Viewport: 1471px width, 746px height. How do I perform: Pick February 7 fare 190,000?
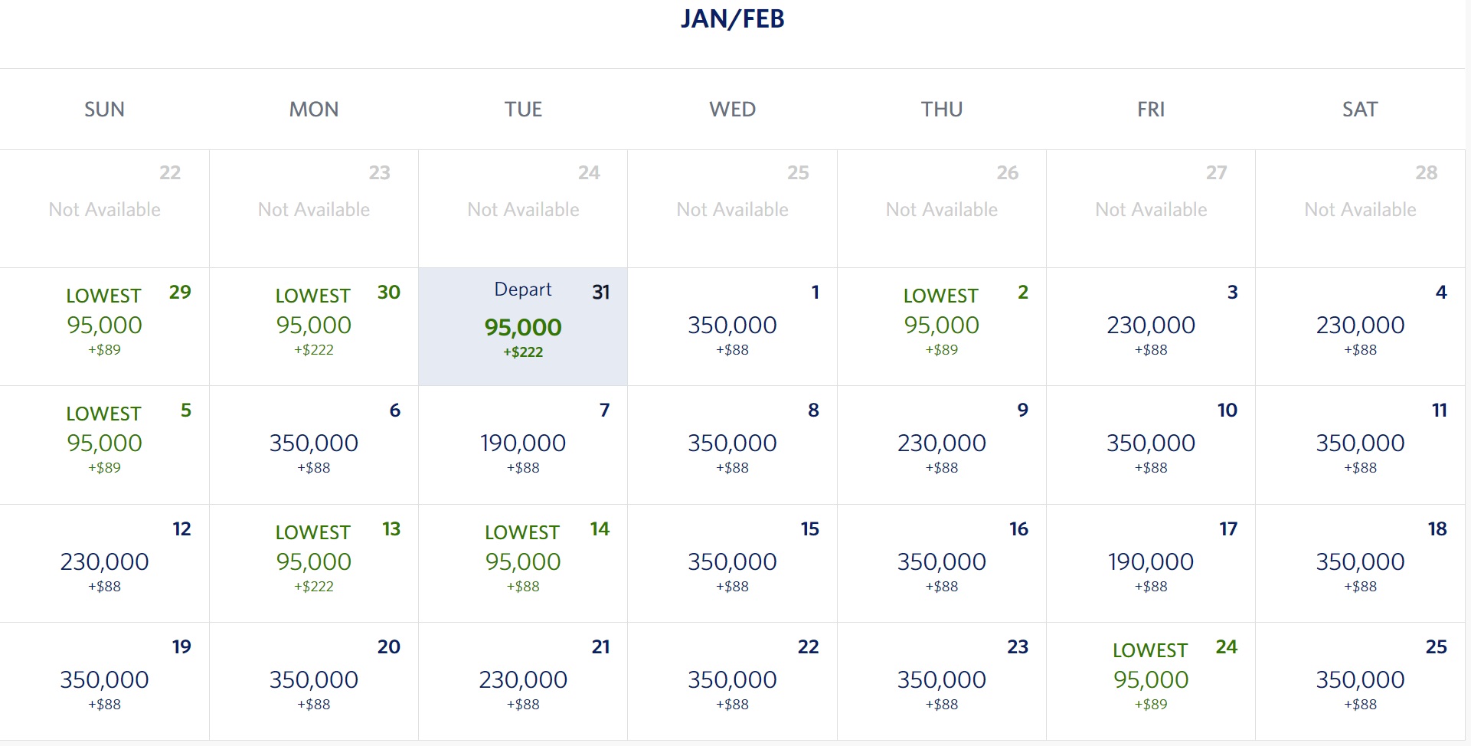click(523, 445)
